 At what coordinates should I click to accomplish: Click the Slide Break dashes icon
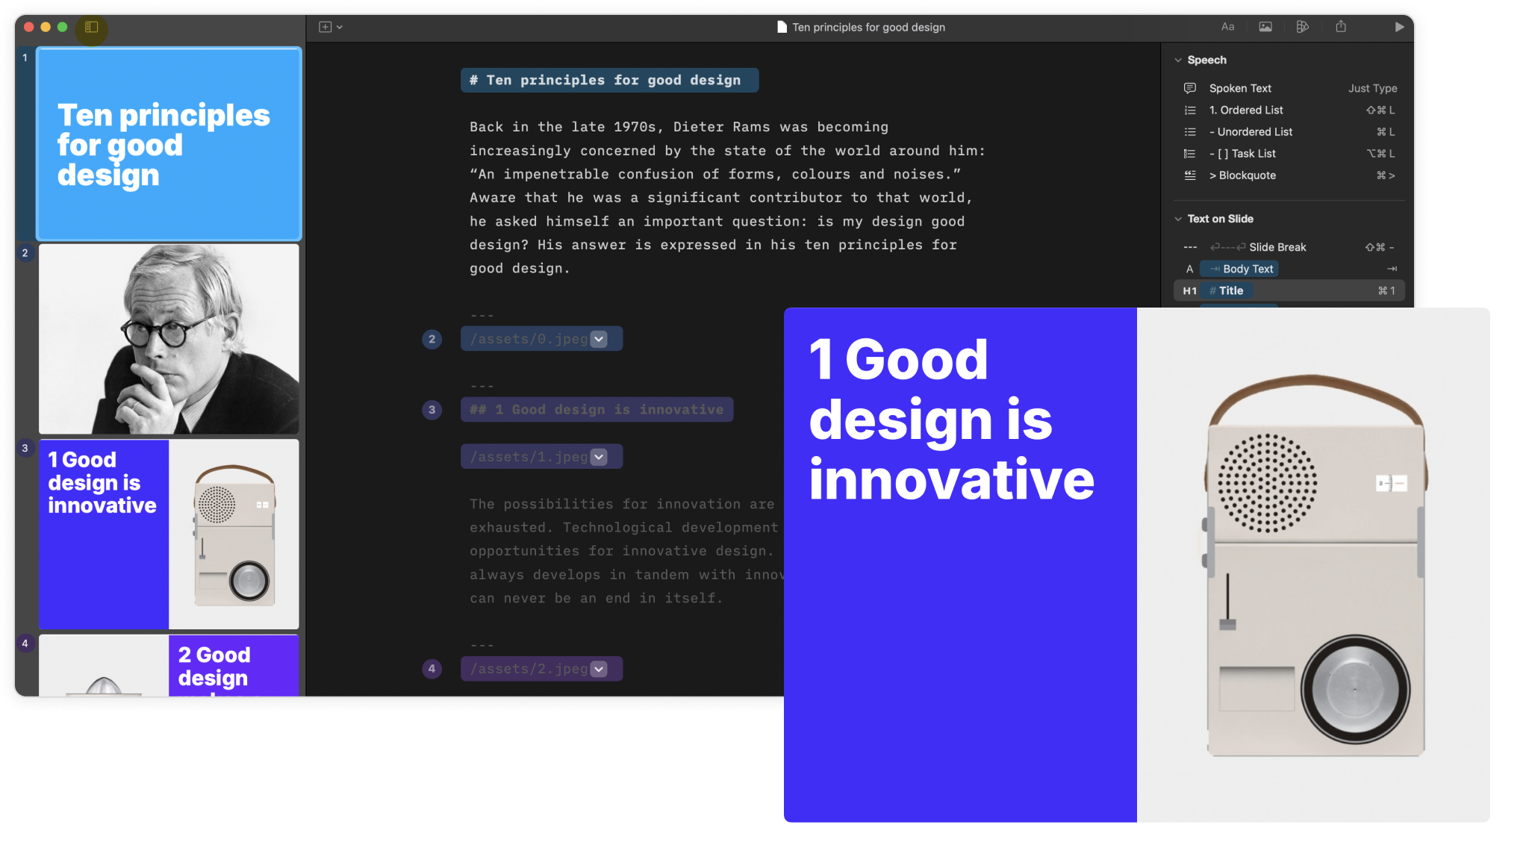(x=1190, y=247)
